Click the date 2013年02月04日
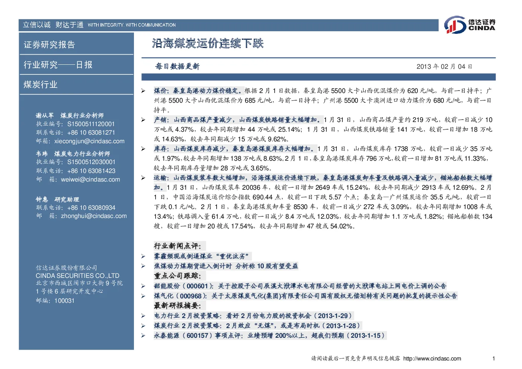 click(x=444, y=67)
